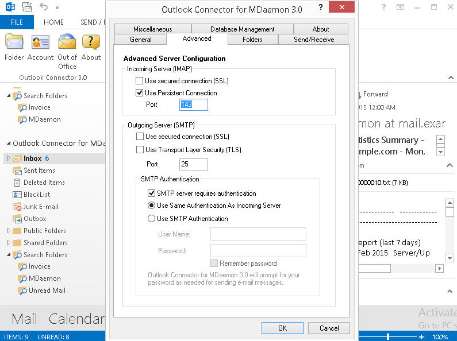The width and height of the screenshot is (457, 341).
Task: Enable SMTP Use secured connection (SSL)
Action: click(x=140, y=137)
